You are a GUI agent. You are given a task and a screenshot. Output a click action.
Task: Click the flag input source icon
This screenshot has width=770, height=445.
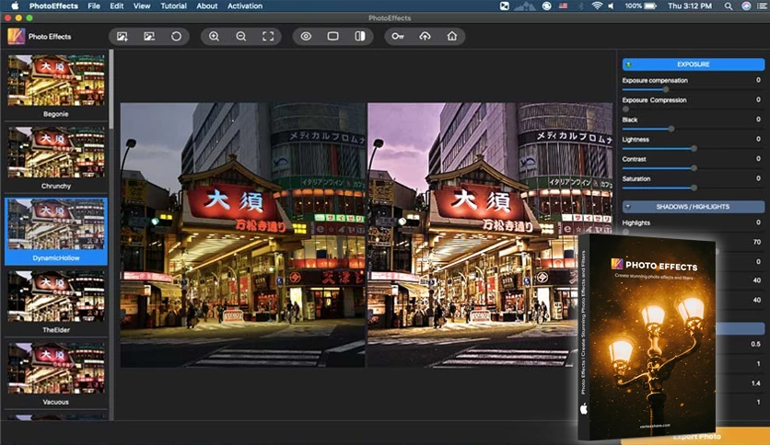pyautogui.click(x=564, y=6)
